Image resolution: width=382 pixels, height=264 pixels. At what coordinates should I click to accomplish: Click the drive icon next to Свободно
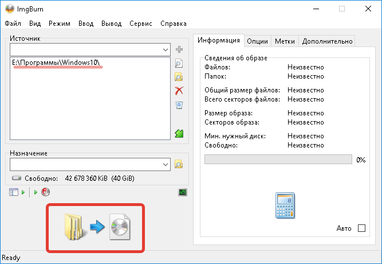pyautogui.click(x=17, y=178)
